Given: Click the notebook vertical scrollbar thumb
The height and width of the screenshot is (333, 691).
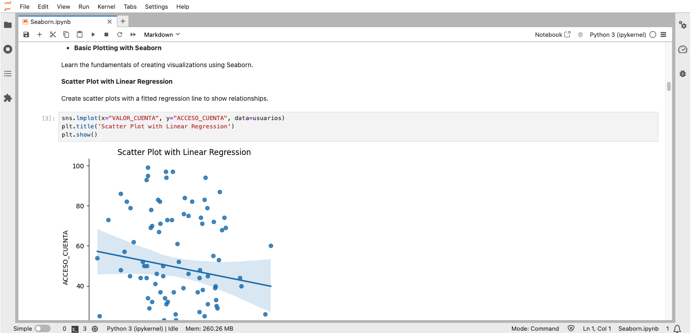Looking at the screenshot, I should [x=669, y=86].
